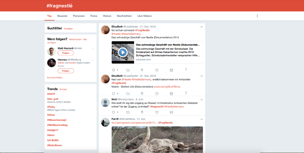Open Matt Hackett's profile picture
Viewport: 304px width, 153px height.
click(52, 51)
